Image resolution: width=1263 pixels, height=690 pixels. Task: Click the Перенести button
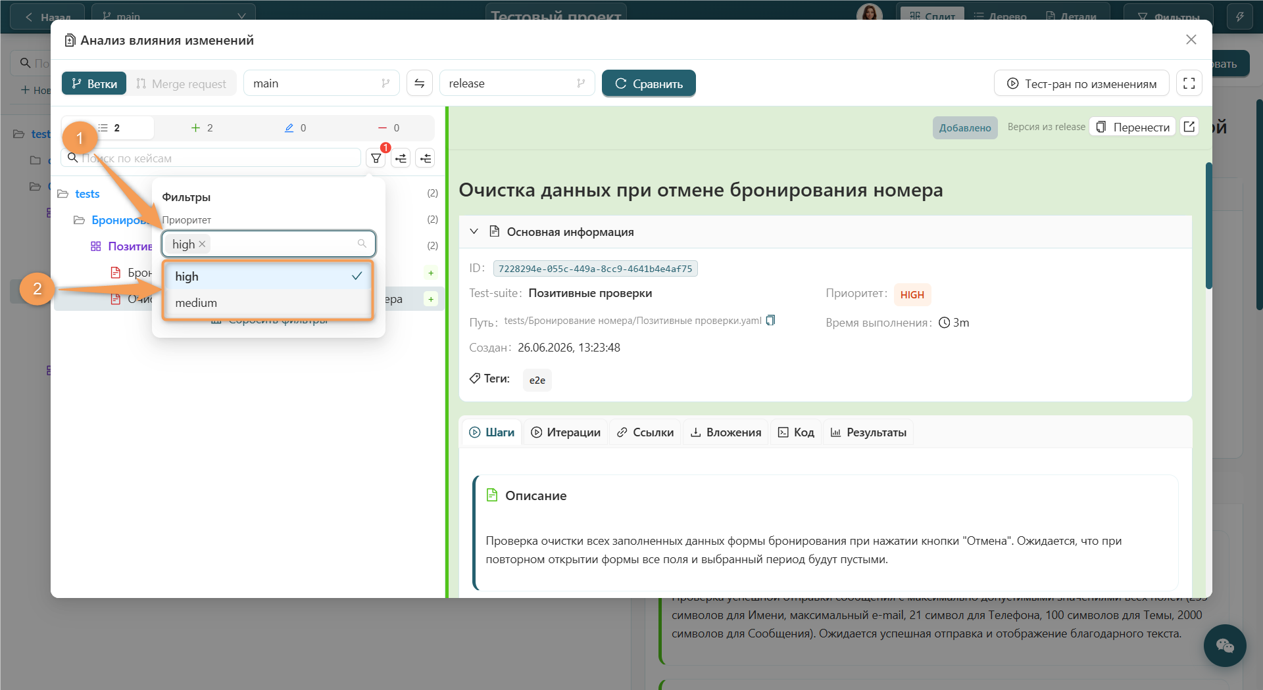coord(1133,127)
